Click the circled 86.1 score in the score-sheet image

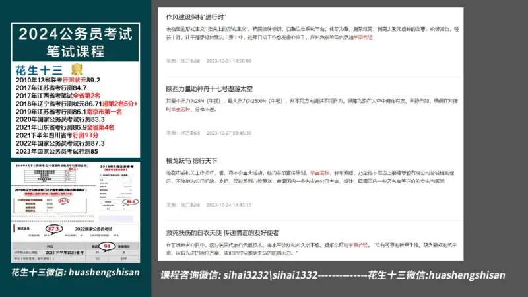[x=131, y=202]
